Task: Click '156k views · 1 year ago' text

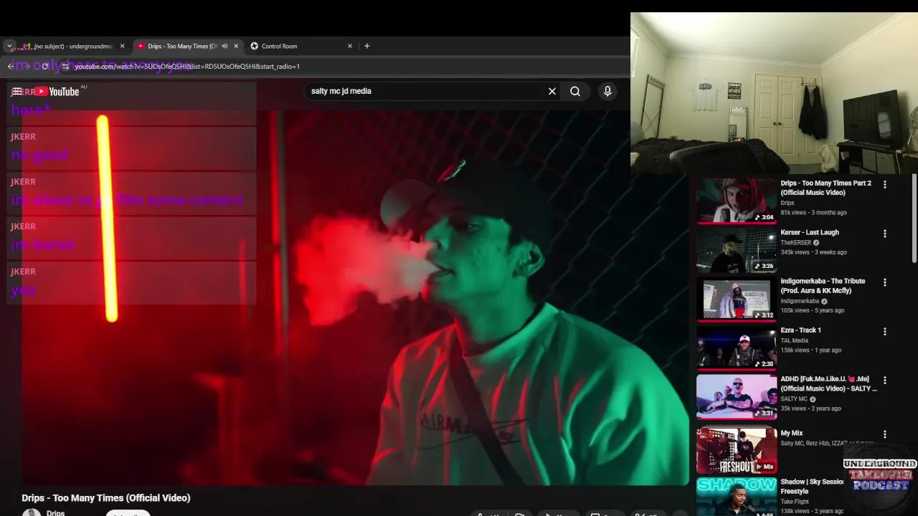Action: click(811, 350)
